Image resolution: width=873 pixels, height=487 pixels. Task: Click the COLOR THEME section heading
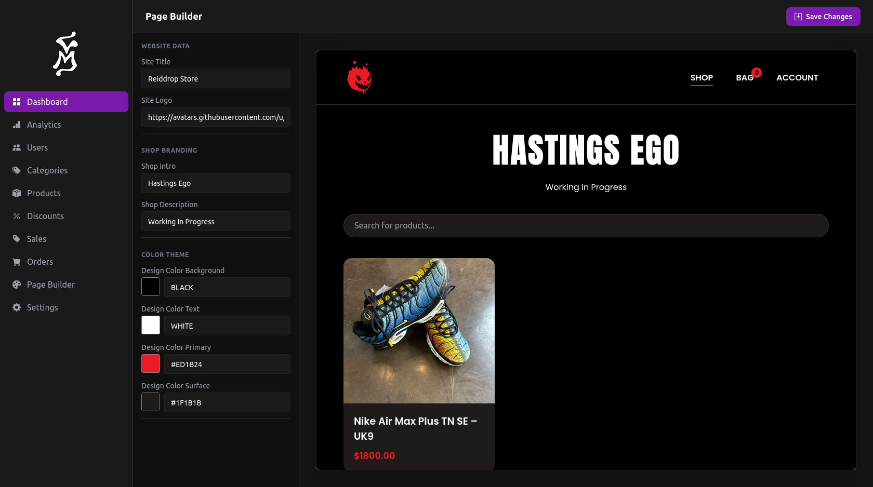(x=165, y=254)
